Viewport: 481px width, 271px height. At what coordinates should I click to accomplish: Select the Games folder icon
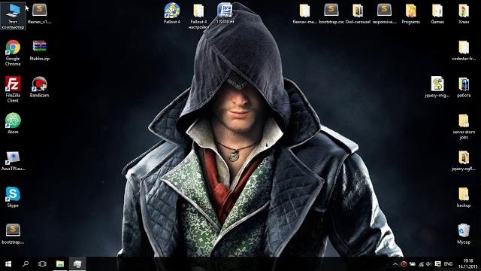coord(437,14)
